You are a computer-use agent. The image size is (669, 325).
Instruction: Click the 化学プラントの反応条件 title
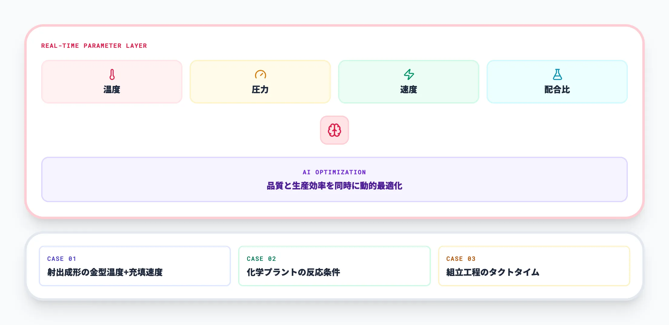click(x=293, y=272)
